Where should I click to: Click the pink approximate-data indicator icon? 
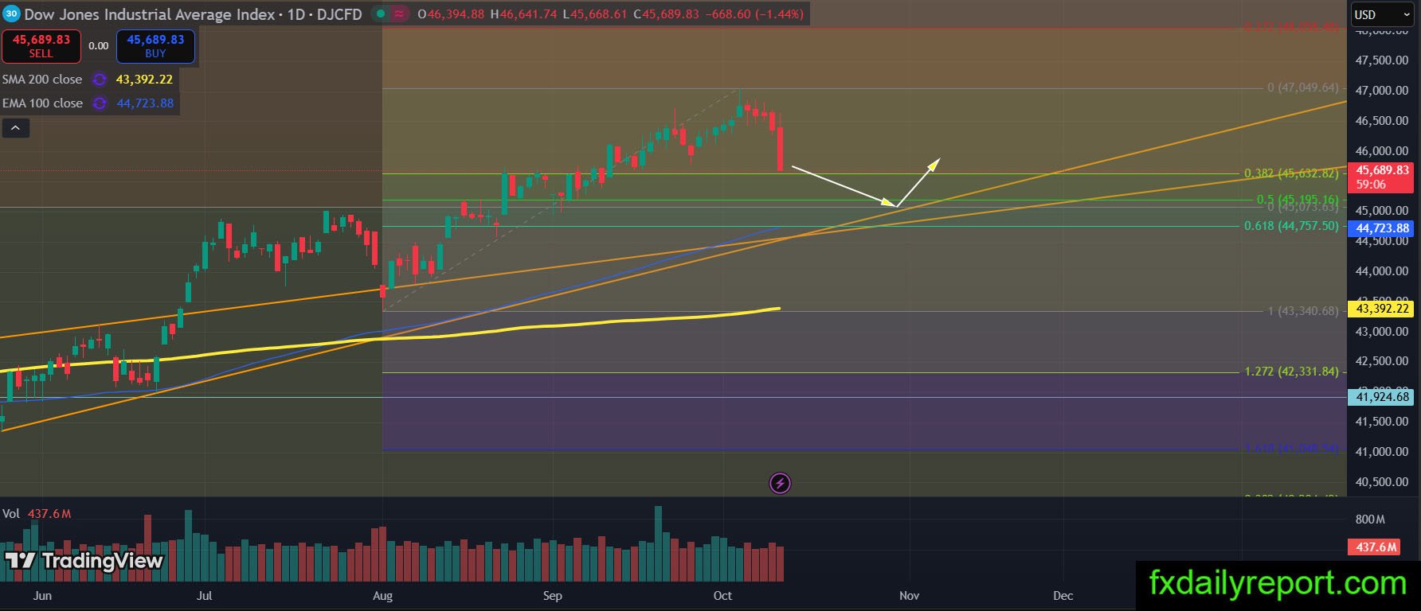click(399, 14)
